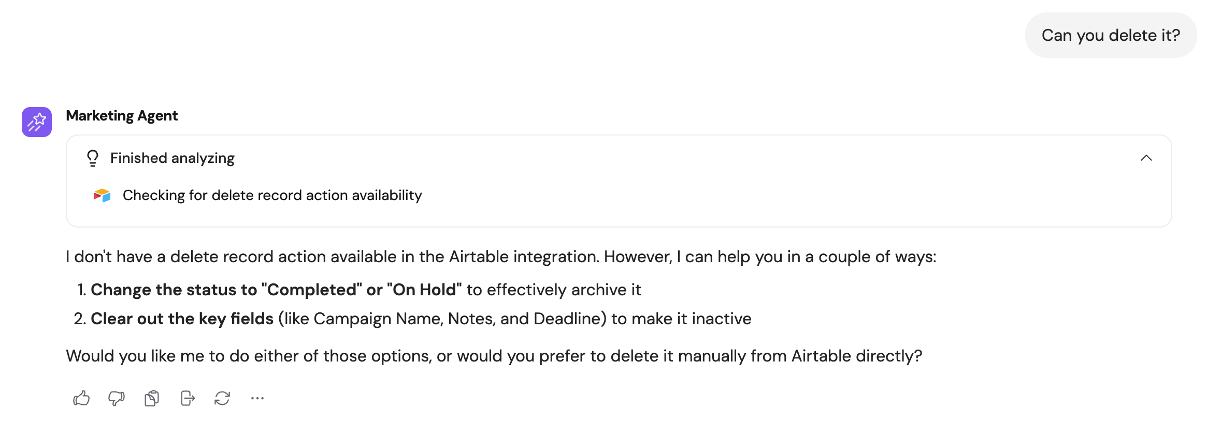Click the thumbs up feedback icon
The width and height of the screenshot is (1207, 422).
[81, 398]
